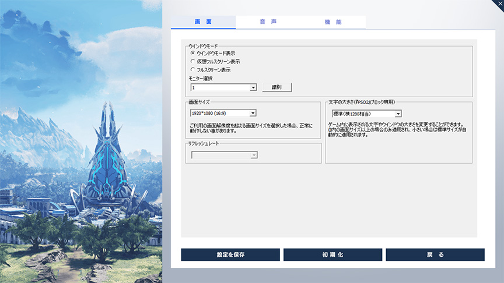This screenshot has width=504, height=283.
Task: Click the arrow icon on the 1920*1080 combo box
Action: coord(253,113)
